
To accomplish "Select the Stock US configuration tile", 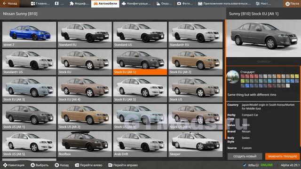I will click(x=196, y=90).
